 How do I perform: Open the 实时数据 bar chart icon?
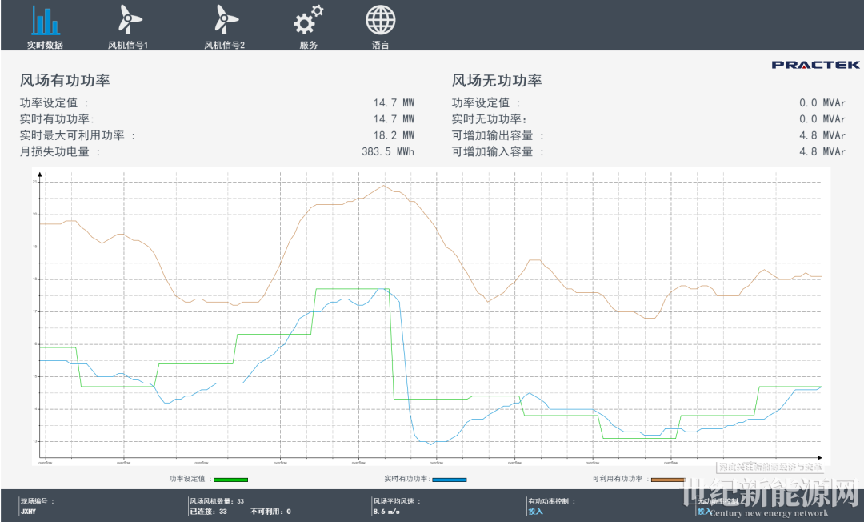(x=45, y=19)
